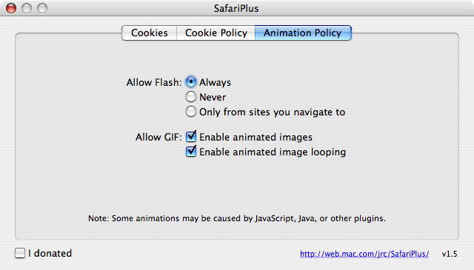
Task: Close the SafariPlus window
Action: tap(11, 8)
